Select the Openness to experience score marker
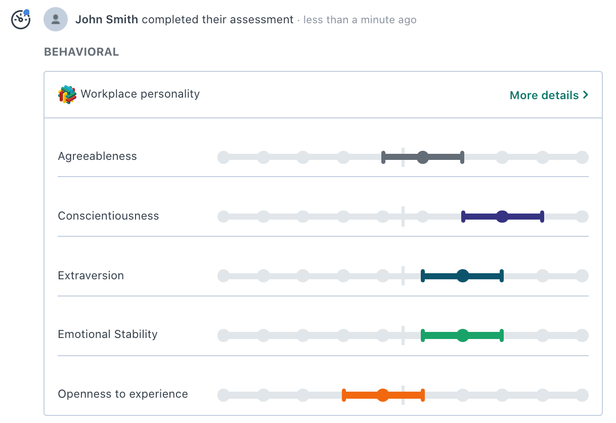This screenshot has height=423, width=616. [x=383, y=395]
